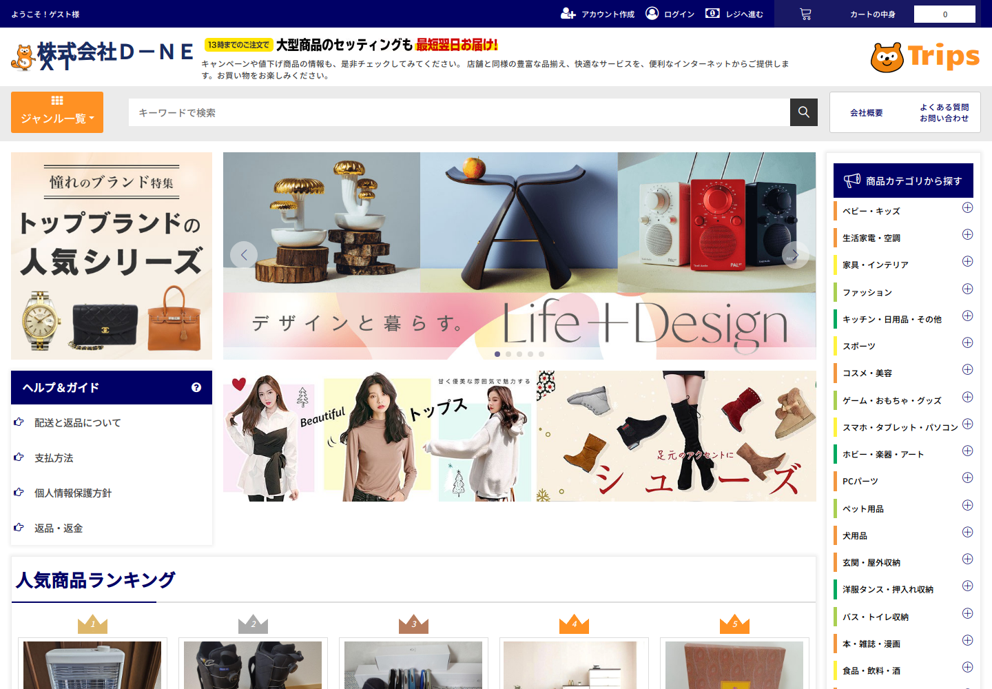
Task: Open カートの中身 cart contents
Action: click(872, 14)
